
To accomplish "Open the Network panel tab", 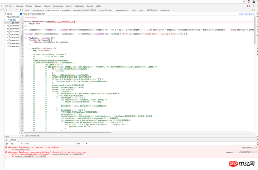I will pos(47,6).
